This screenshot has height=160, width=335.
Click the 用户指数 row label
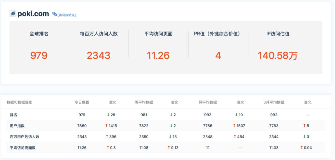pyautogui.click(x=17, y=126)
